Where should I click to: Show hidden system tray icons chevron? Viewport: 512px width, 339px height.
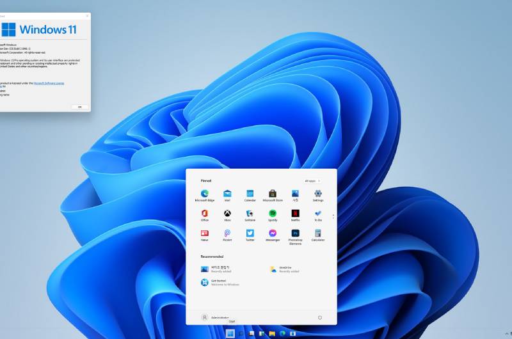tap(507, 333)
